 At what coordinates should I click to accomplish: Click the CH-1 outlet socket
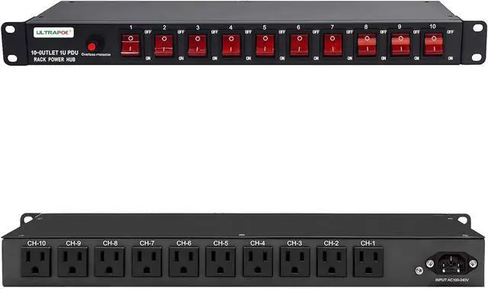tap(368, 262)
